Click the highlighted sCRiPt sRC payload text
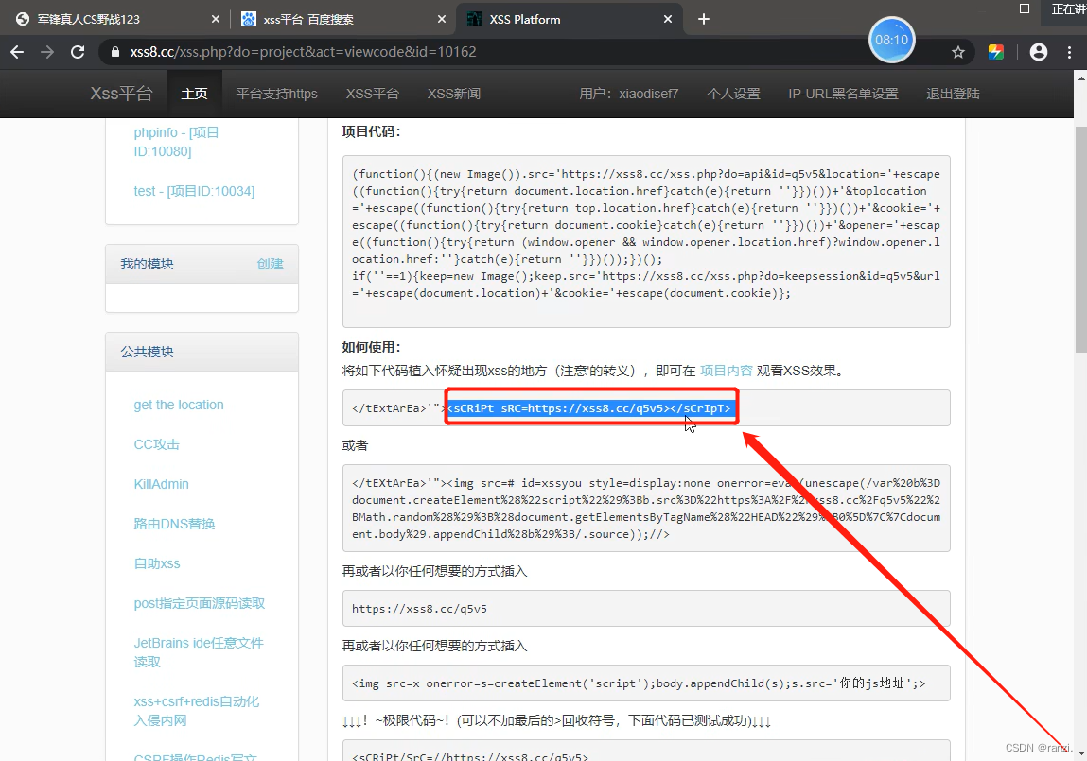This screenshot has width=1087, height=761. click(589, 407)
